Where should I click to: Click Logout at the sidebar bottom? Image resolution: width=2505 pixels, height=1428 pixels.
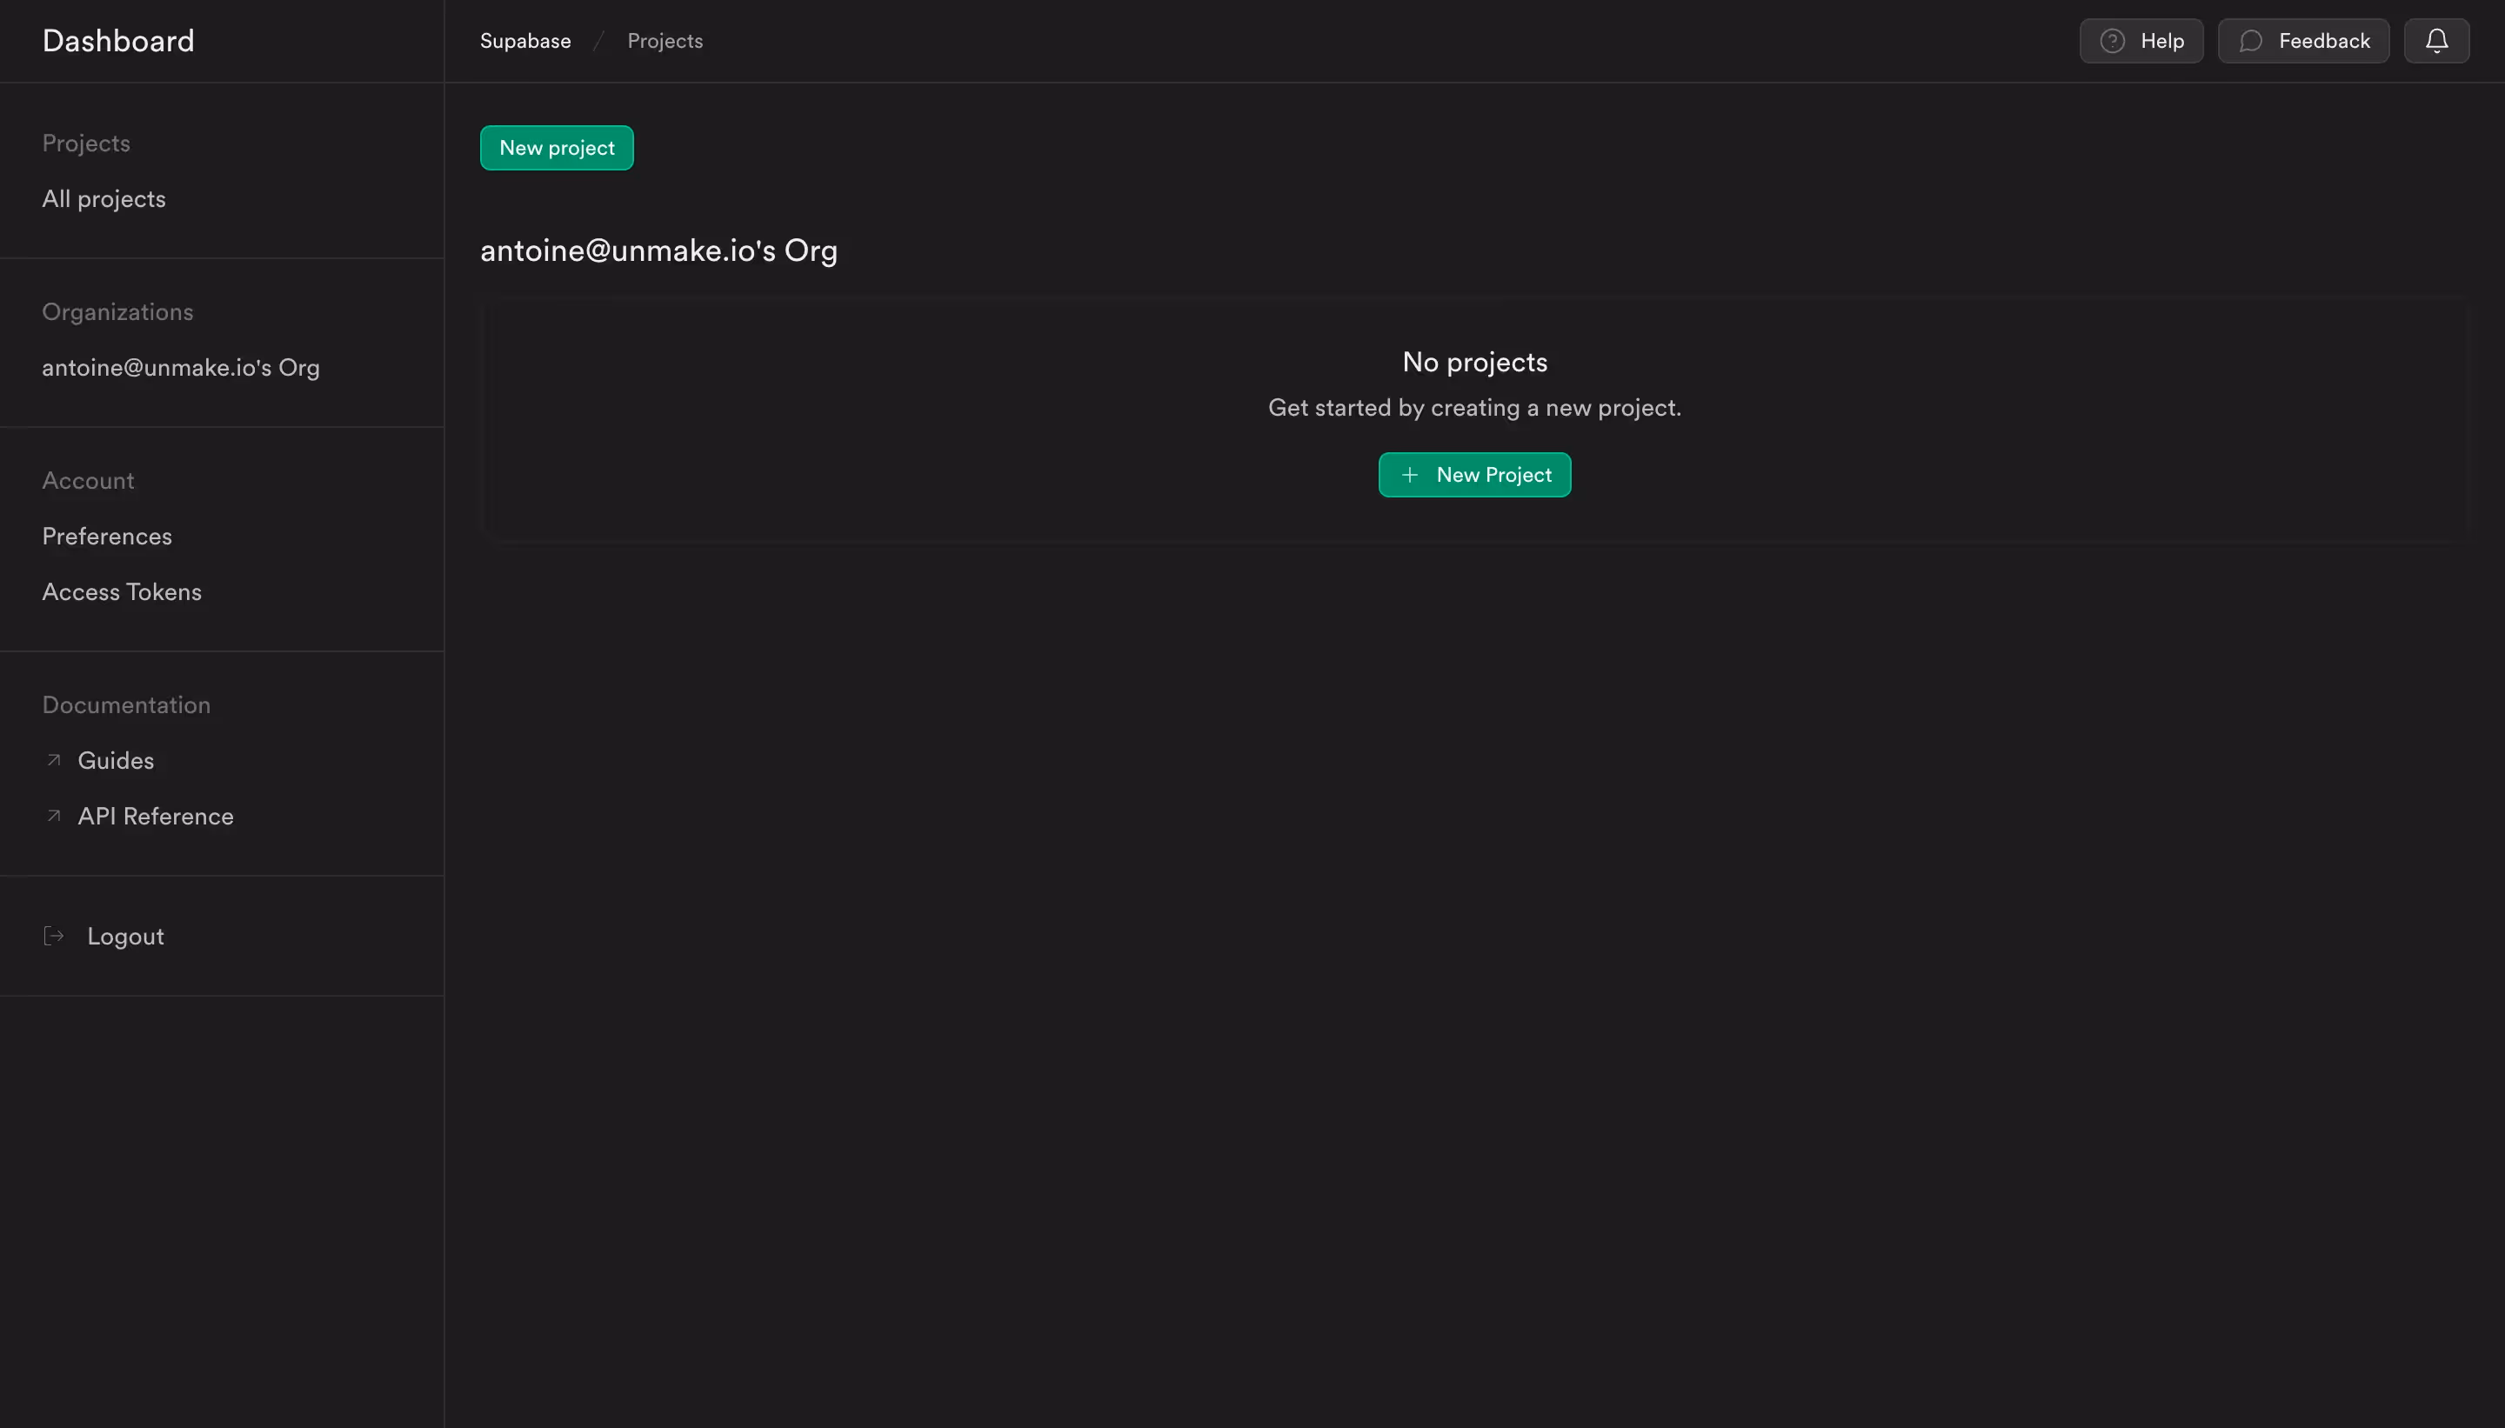124,936
